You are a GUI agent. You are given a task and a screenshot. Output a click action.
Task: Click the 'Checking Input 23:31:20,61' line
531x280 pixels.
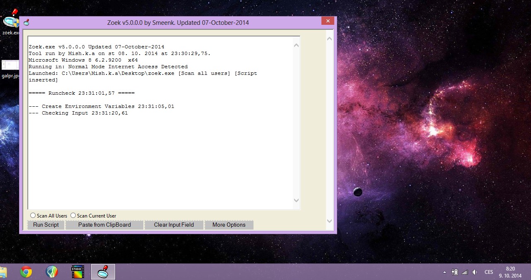click(x=78, y=113)
